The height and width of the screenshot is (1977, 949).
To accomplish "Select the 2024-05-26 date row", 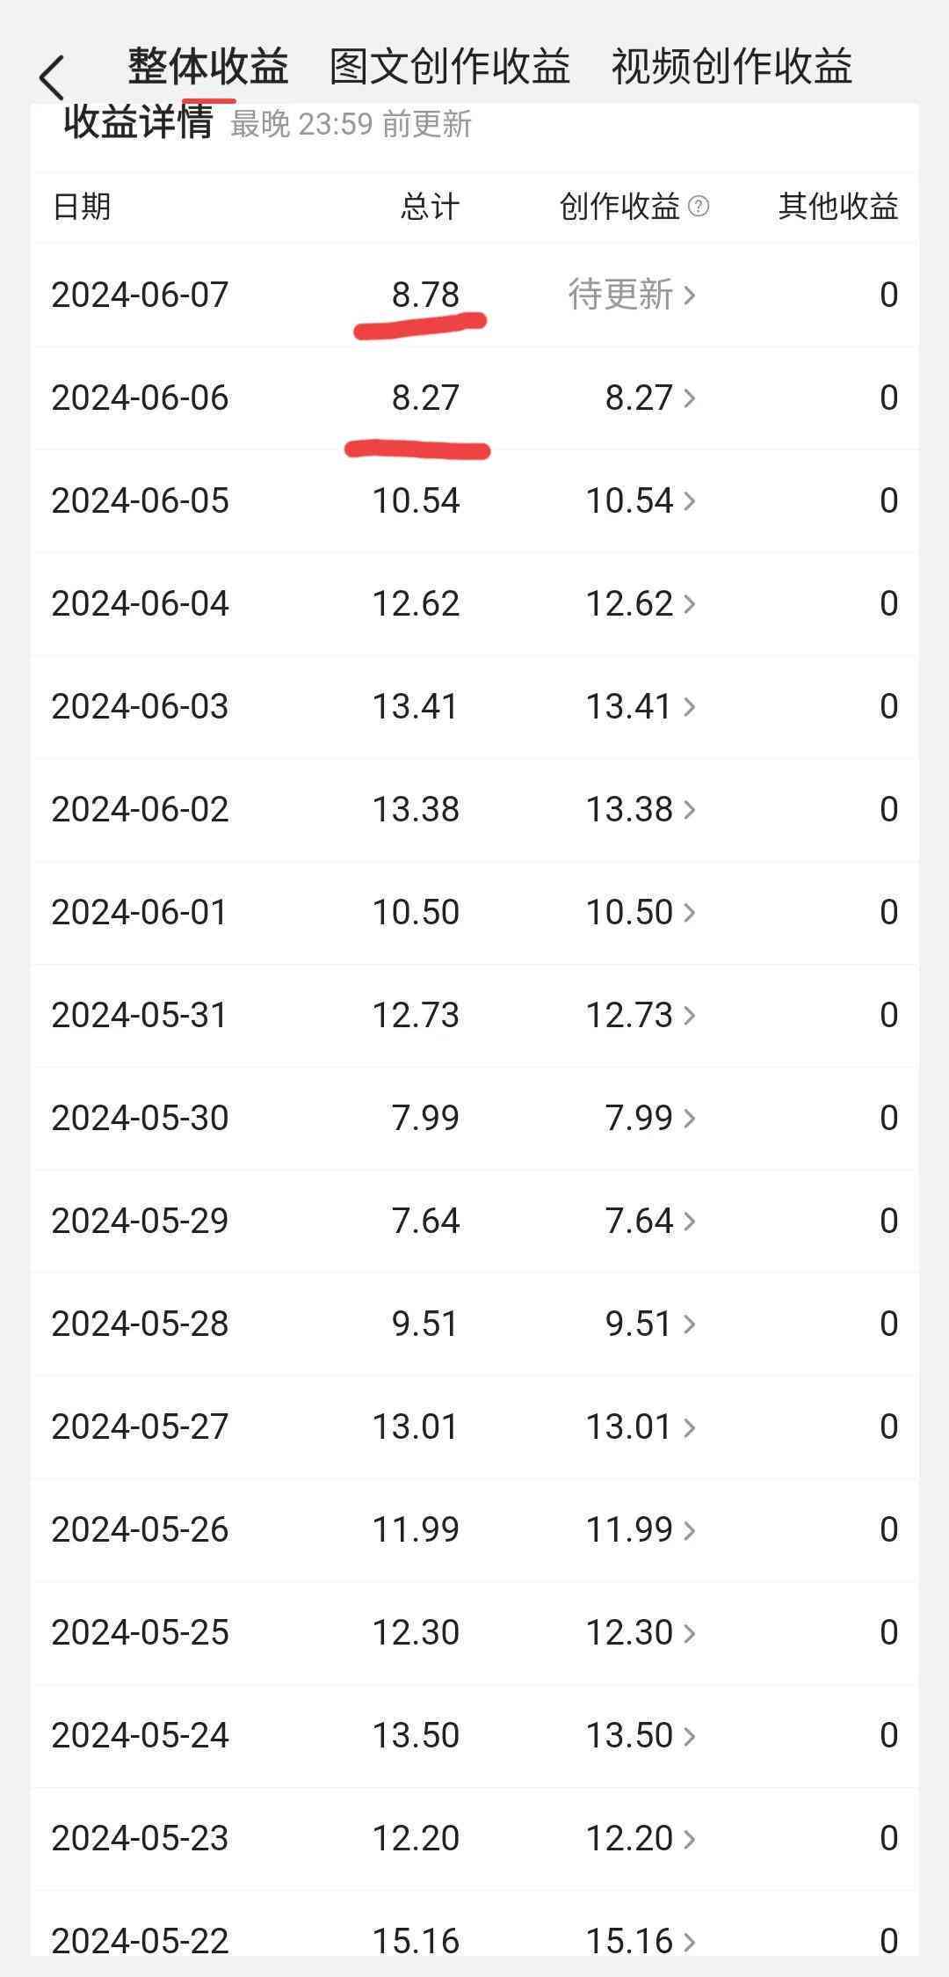I will [474, 1529].
